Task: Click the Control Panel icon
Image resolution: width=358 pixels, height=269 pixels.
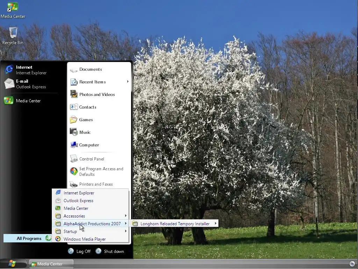Action: pyautogui.click(x=74, y=159)
